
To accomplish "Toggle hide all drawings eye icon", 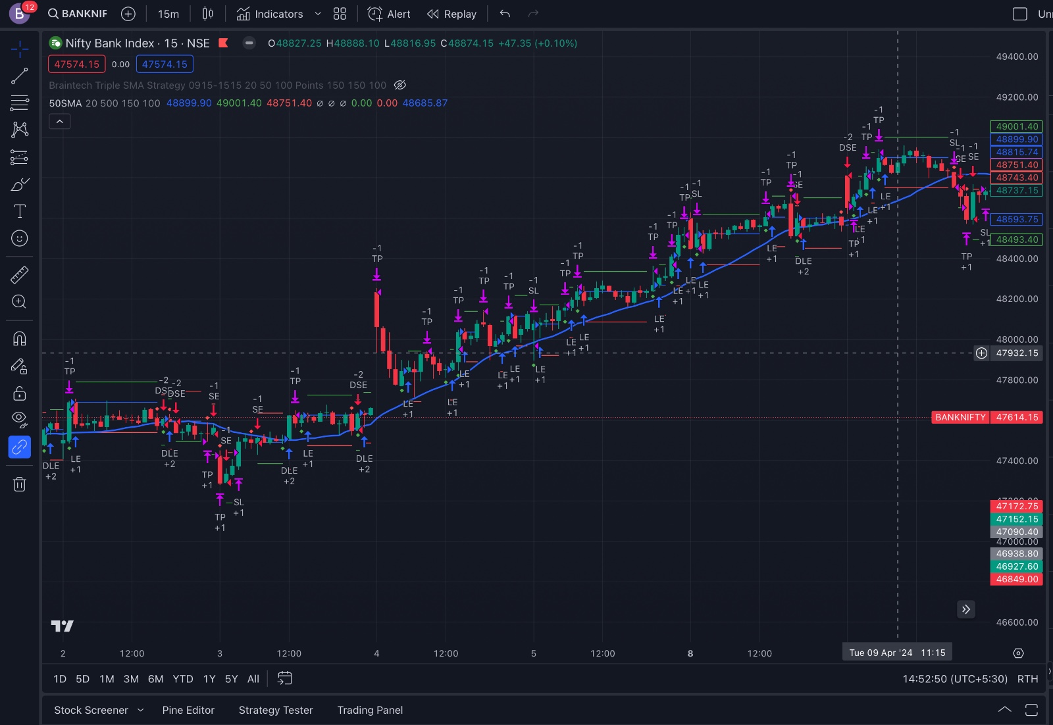I will coord(20,419).
